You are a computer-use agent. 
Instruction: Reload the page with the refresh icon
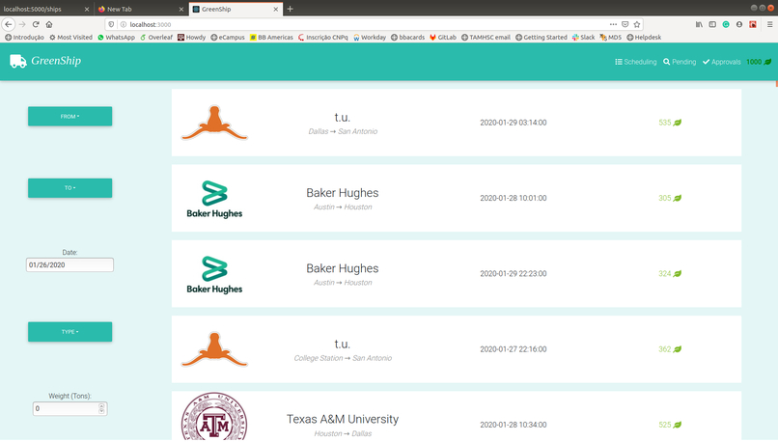point(36,24)
